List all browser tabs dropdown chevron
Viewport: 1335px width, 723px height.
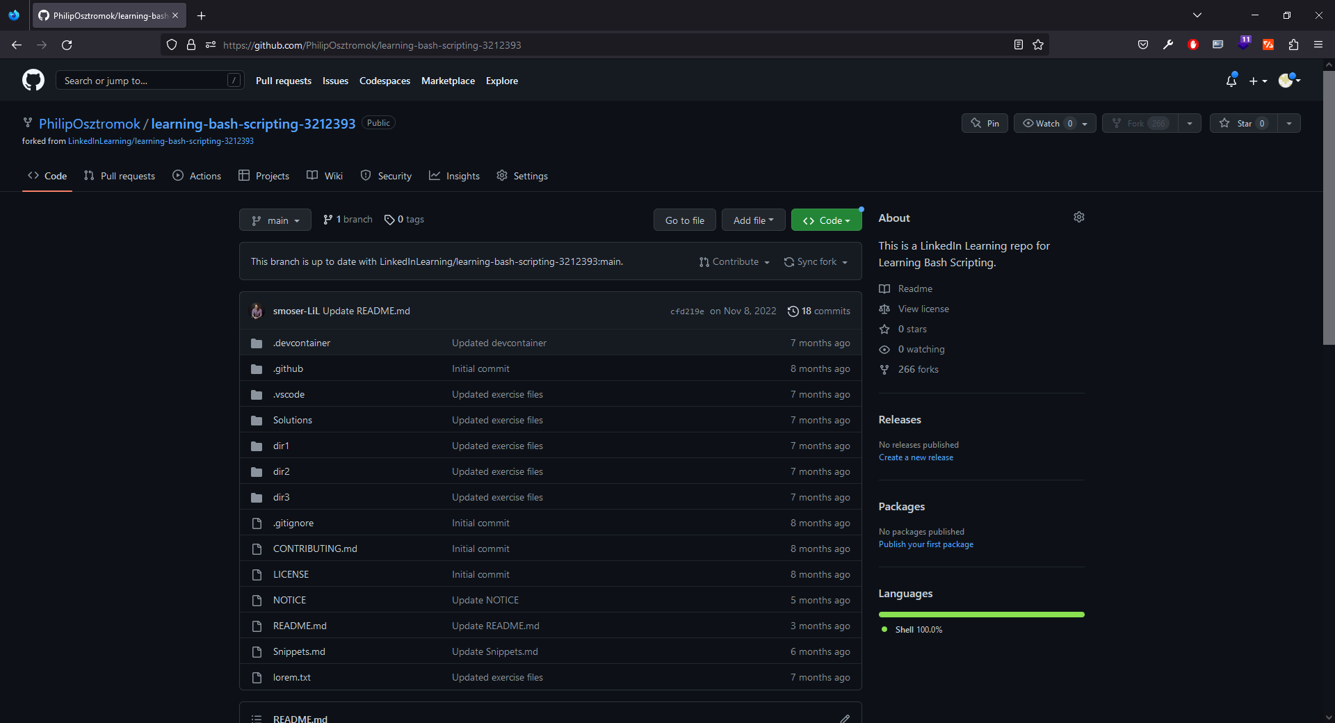pyautogui.click(x=1197, y=15)
